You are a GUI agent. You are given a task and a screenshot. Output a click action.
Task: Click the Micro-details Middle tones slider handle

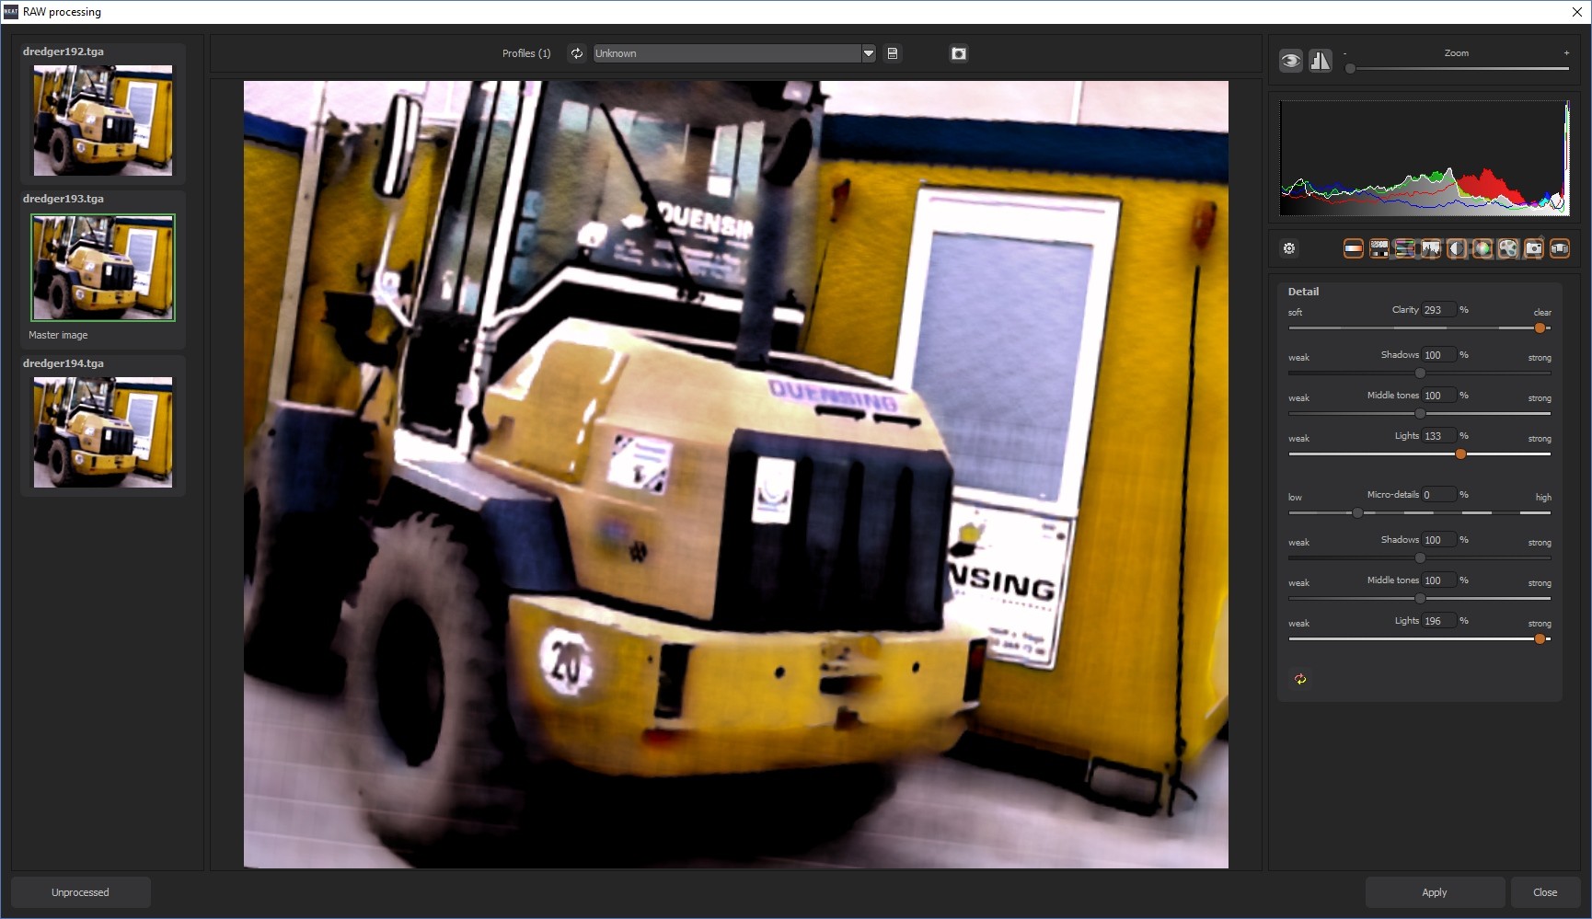(x=1420, y=599)
